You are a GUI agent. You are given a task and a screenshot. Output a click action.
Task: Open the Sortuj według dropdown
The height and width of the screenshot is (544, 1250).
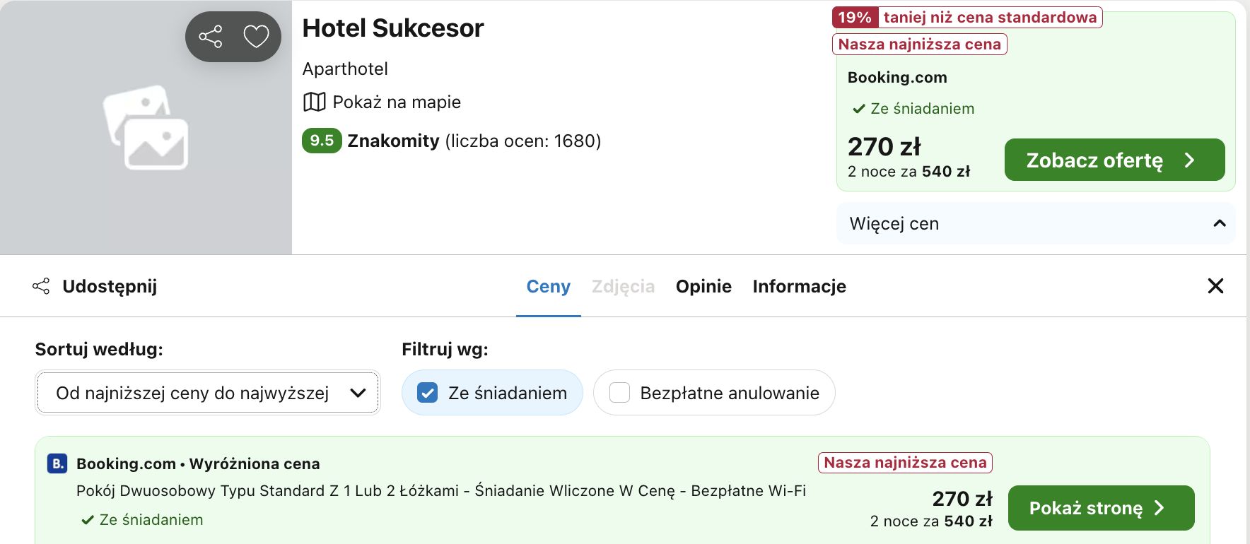coord(208,393)
